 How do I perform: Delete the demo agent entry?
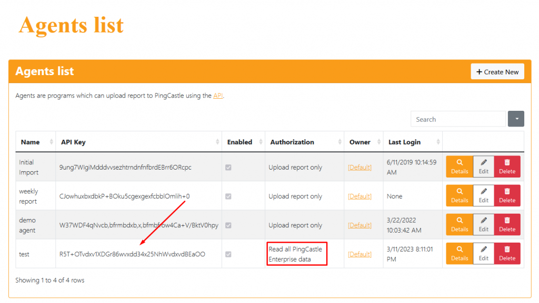(507, 225)
